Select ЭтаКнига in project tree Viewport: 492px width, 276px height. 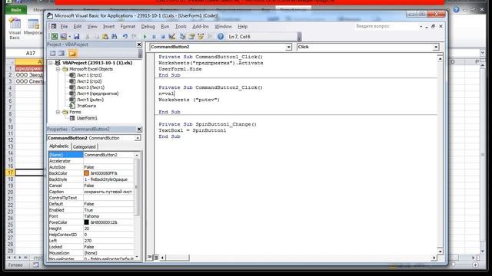click(x=86, y=106)
